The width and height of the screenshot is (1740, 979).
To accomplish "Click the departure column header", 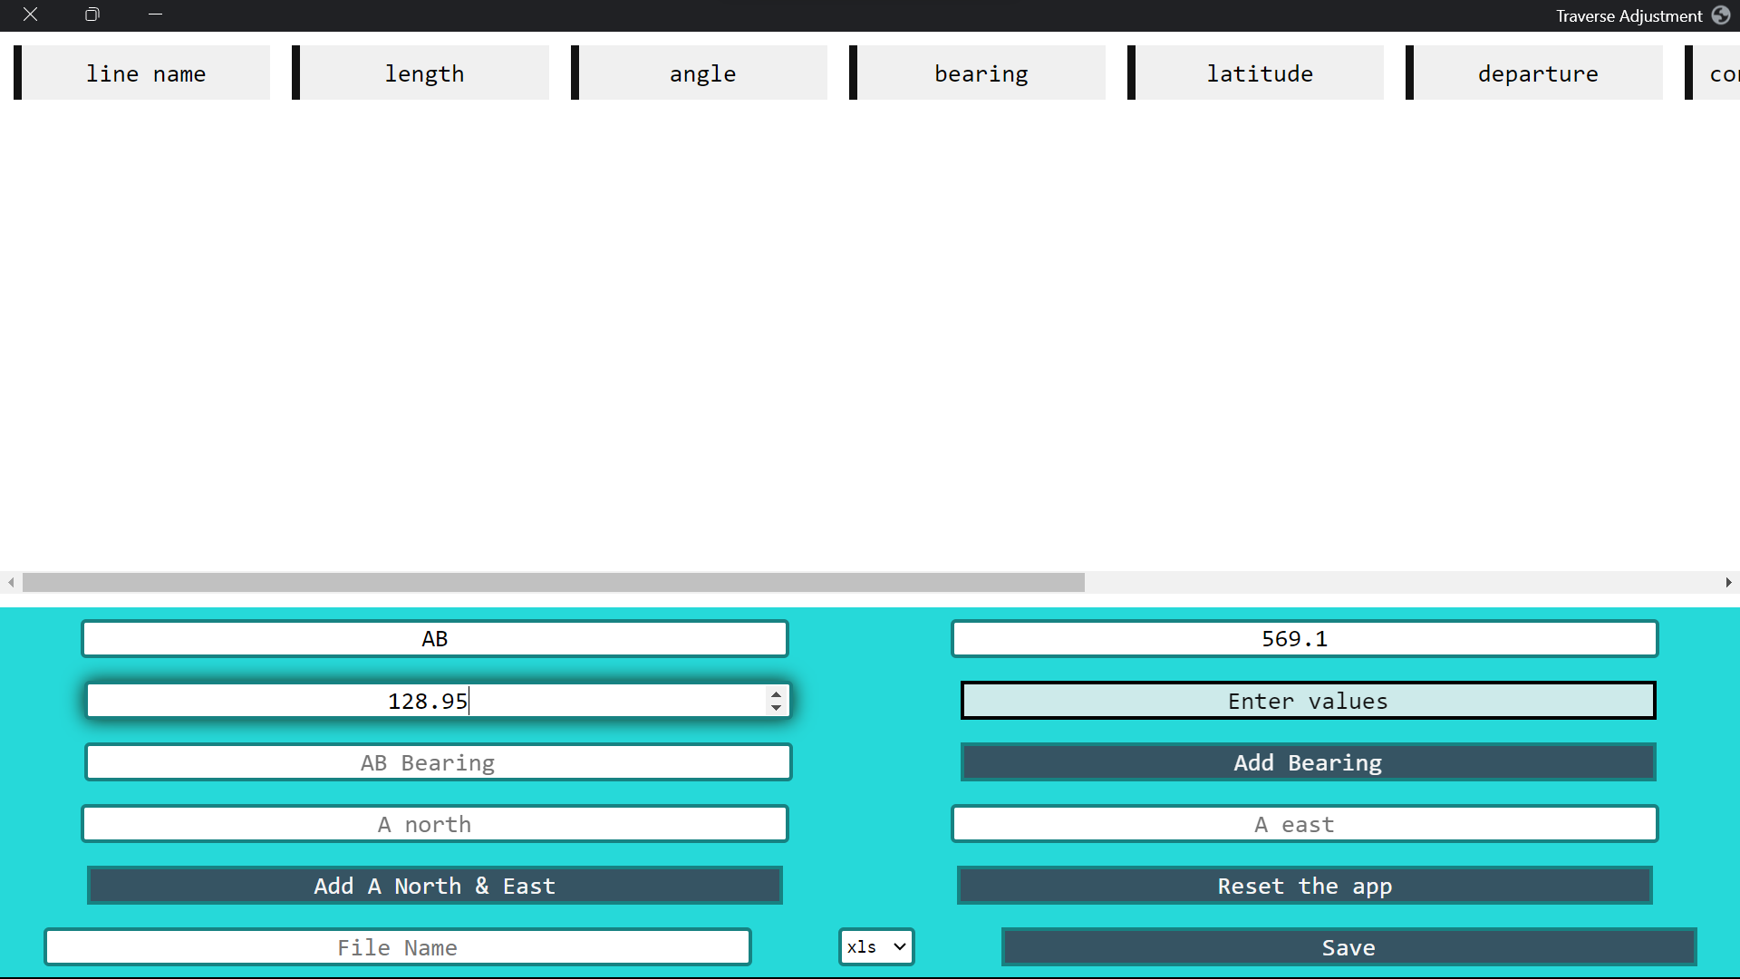I will click(x=1537, y=73).
